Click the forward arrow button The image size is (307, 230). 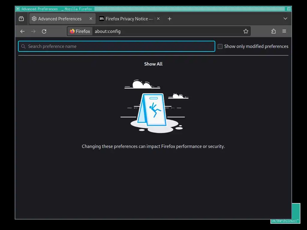(33, 31)
